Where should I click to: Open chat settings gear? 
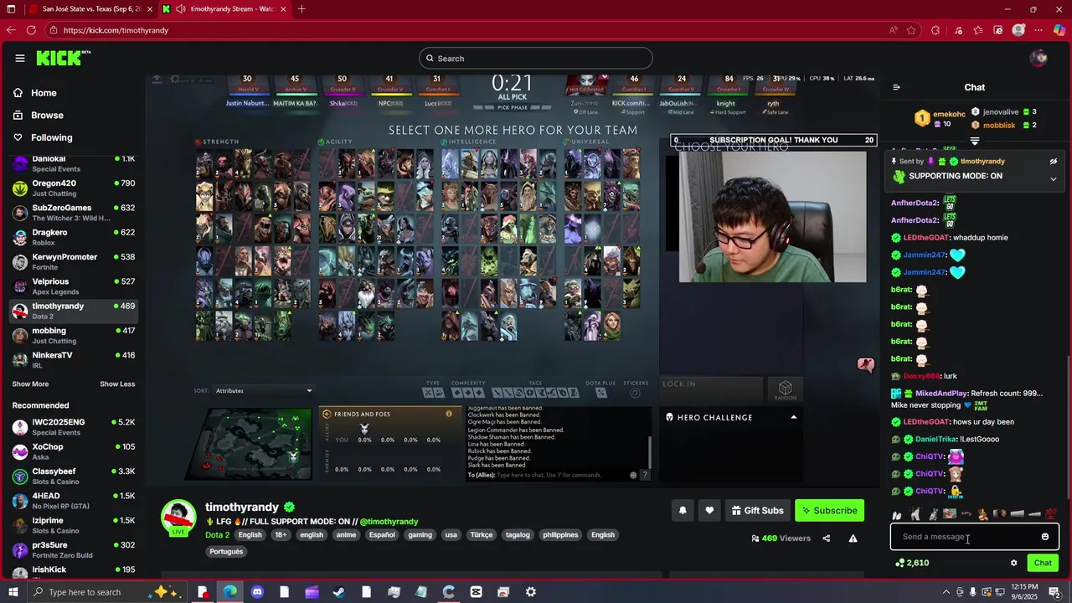click(1013, 563)
